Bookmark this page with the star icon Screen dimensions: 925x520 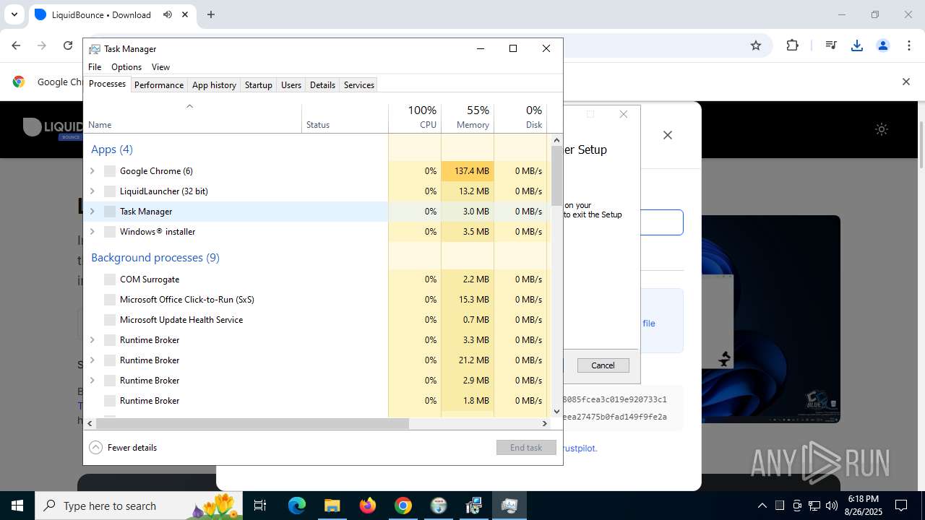(756, 45)
